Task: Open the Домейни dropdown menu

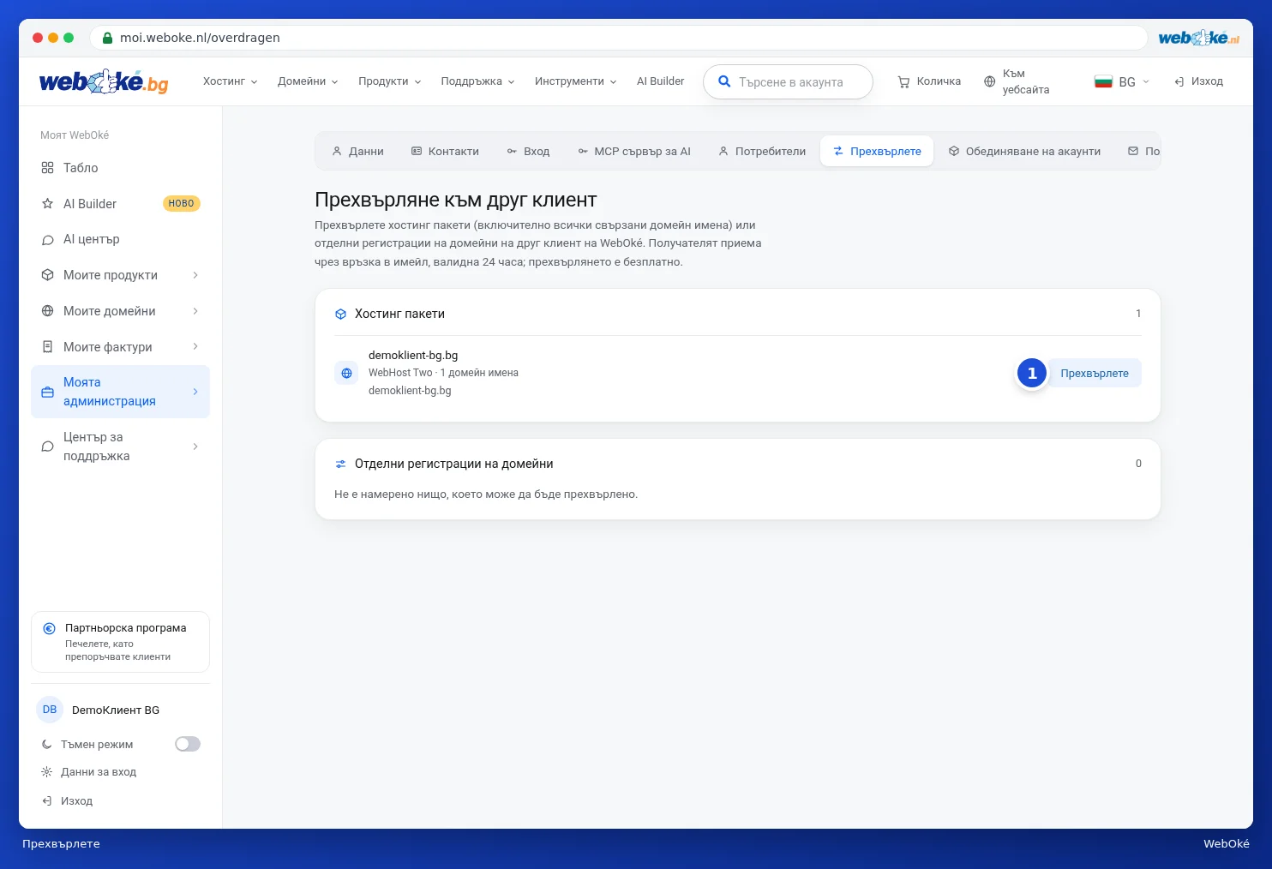Action: coord(308,81)
